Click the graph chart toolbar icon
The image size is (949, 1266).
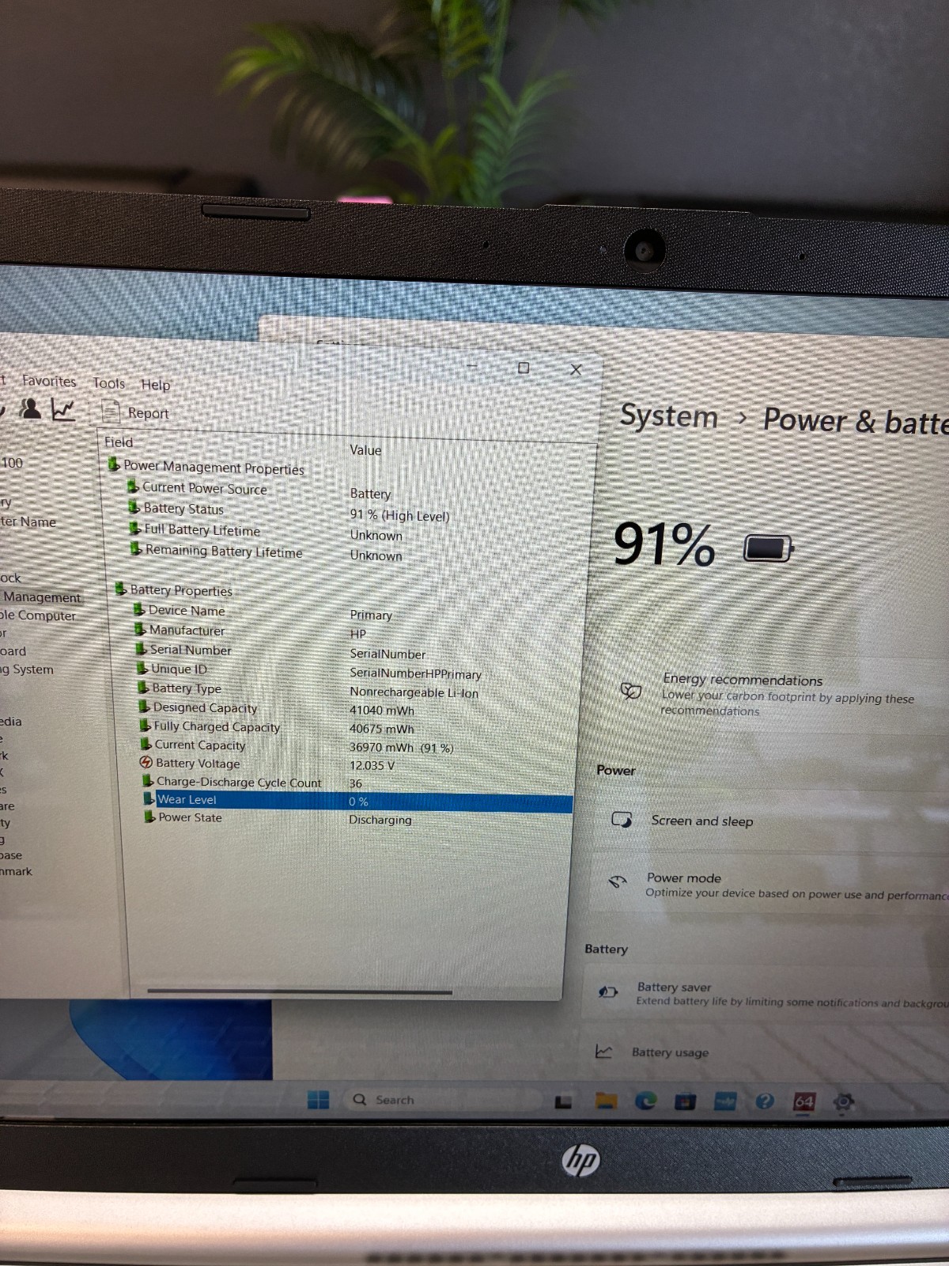pos(62,409)
